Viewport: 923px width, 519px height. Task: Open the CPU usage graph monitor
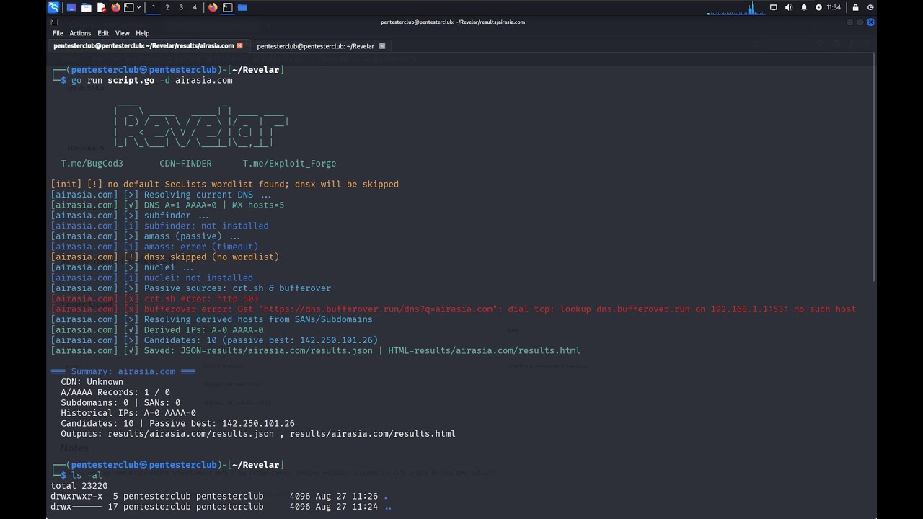pyautogui.click(x=736, y=7)
